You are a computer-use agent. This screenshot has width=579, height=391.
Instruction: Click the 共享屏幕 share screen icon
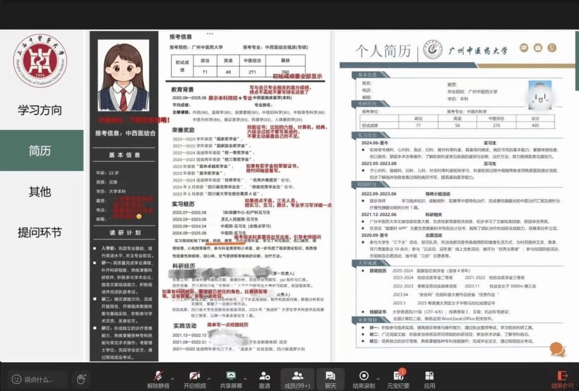pos(231,376)
